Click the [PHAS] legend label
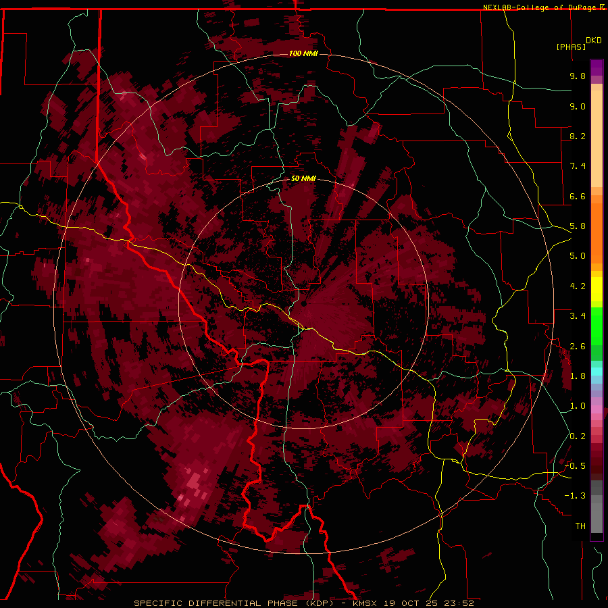 (571, 47)
